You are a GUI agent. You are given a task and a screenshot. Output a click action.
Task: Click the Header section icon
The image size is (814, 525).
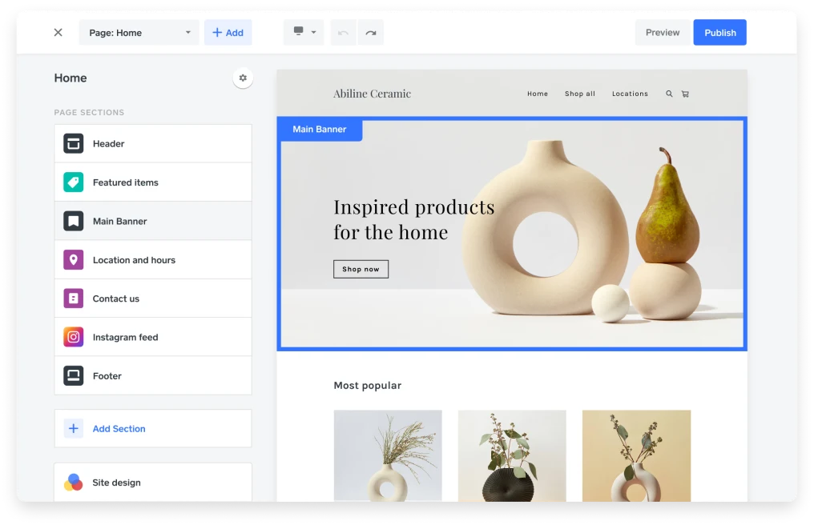[x=74, y=144]
